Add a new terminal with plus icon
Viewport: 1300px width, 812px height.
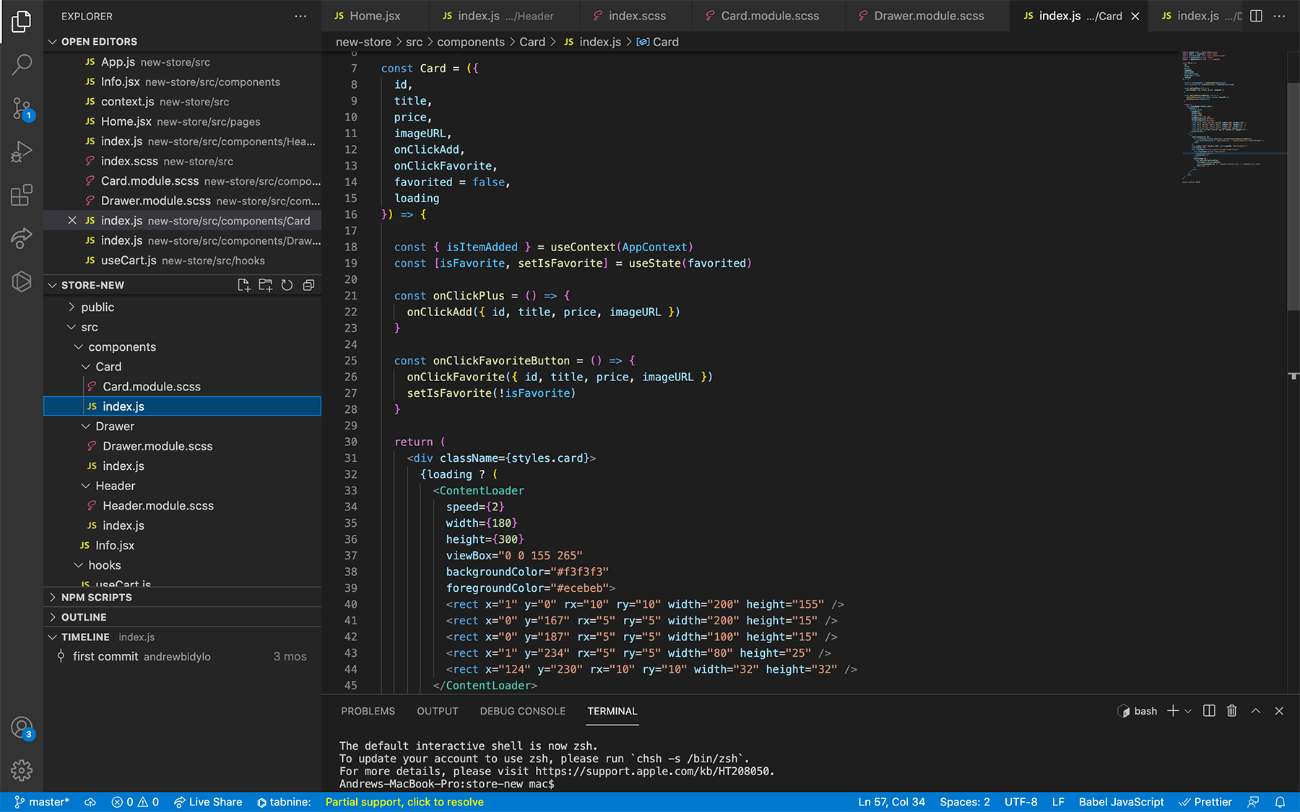point(1173,711)
